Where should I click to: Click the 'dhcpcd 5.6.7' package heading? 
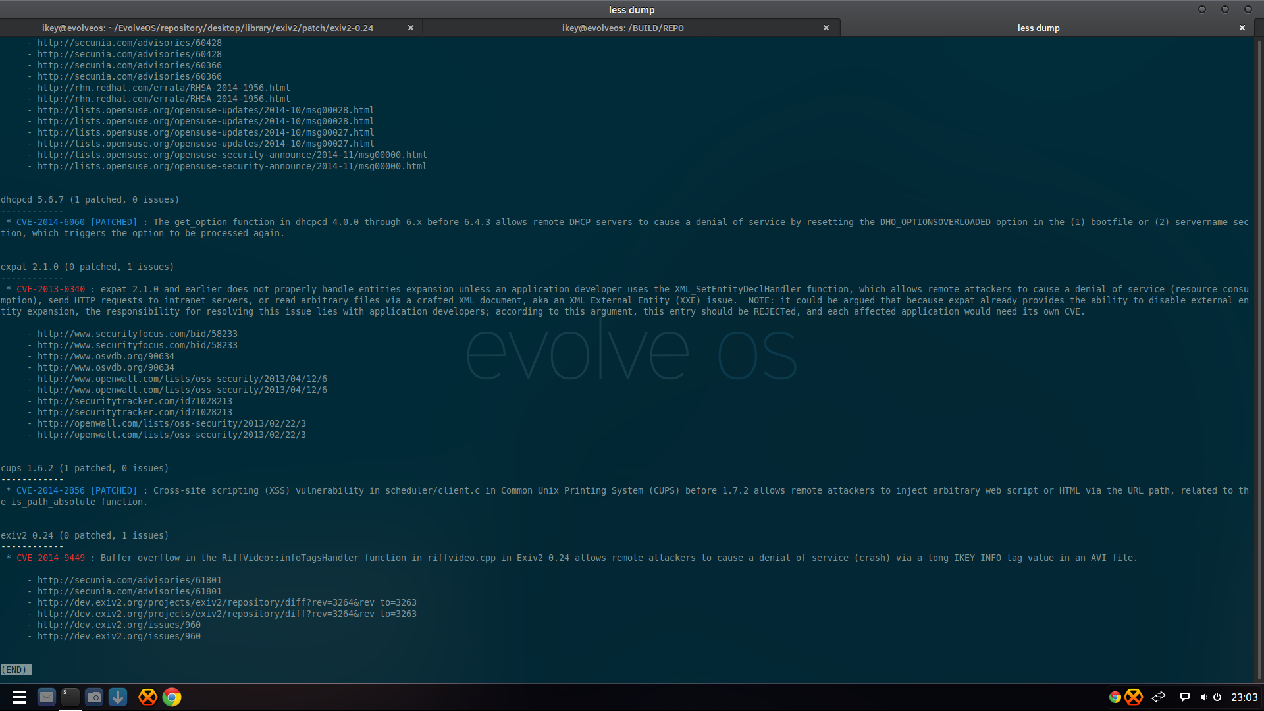point(90,199)
